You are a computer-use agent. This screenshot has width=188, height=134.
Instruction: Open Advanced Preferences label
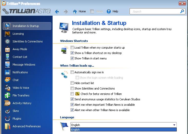(x=27, y=126)
